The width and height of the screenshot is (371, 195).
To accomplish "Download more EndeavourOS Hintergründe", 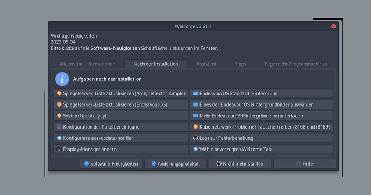I will tap(261, 116).
